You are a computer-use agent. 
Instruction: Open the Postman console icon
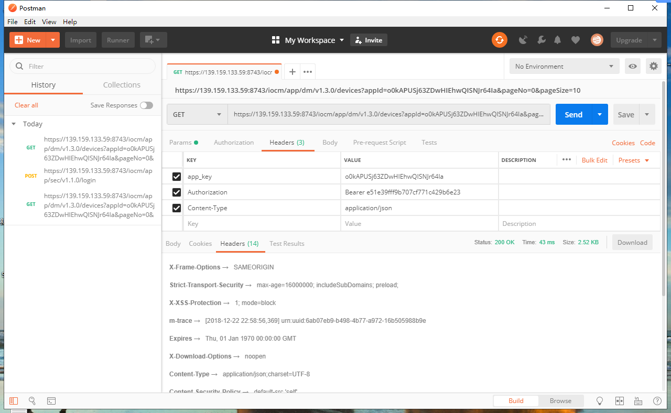[51, 401]
